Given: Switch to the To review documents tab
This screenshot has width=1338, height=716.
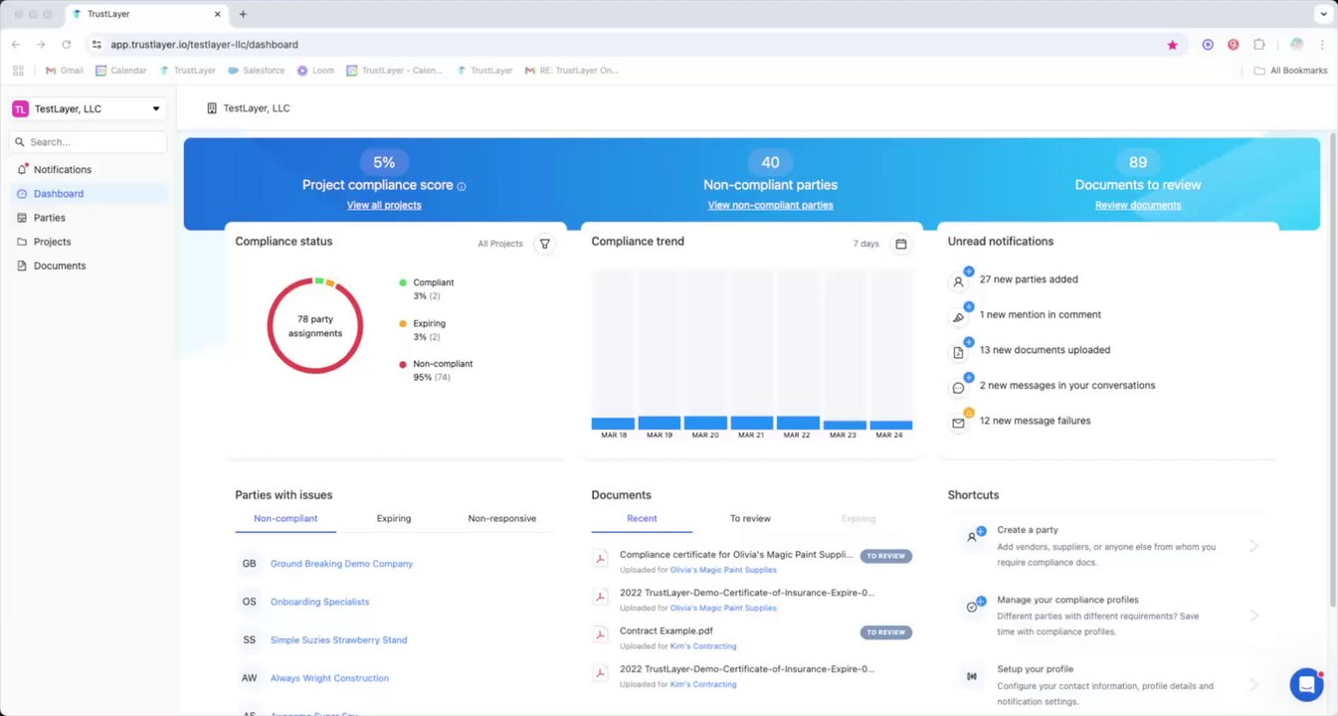Looking at the screenshot, I should coord(750,518).
